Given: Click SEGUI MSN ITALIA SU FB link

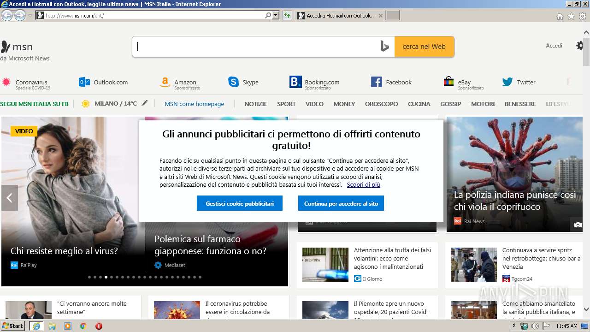Looking at the screenshot, I should [34, 104].
